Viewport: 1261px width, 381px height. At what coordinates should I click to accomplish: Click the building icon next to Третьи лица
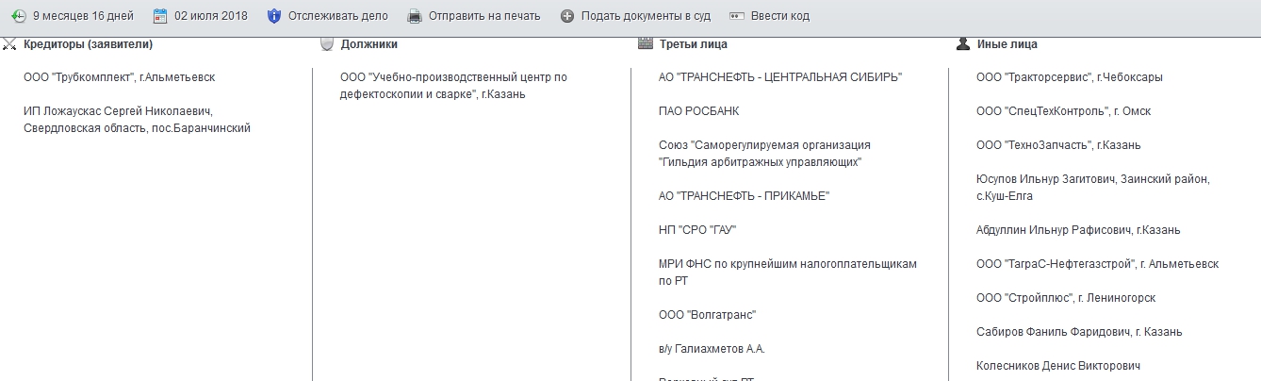tap(646, 43)
